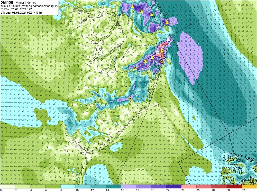
Task: Pick the 2–4 m/s light green legend swatch
Action: click(x=23, y=187)
